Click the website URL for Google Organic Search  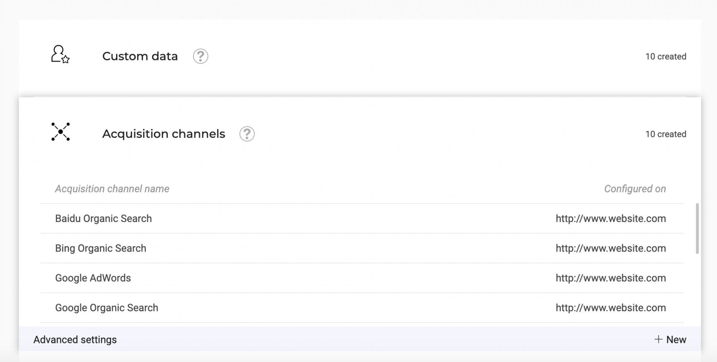[611, 308]
